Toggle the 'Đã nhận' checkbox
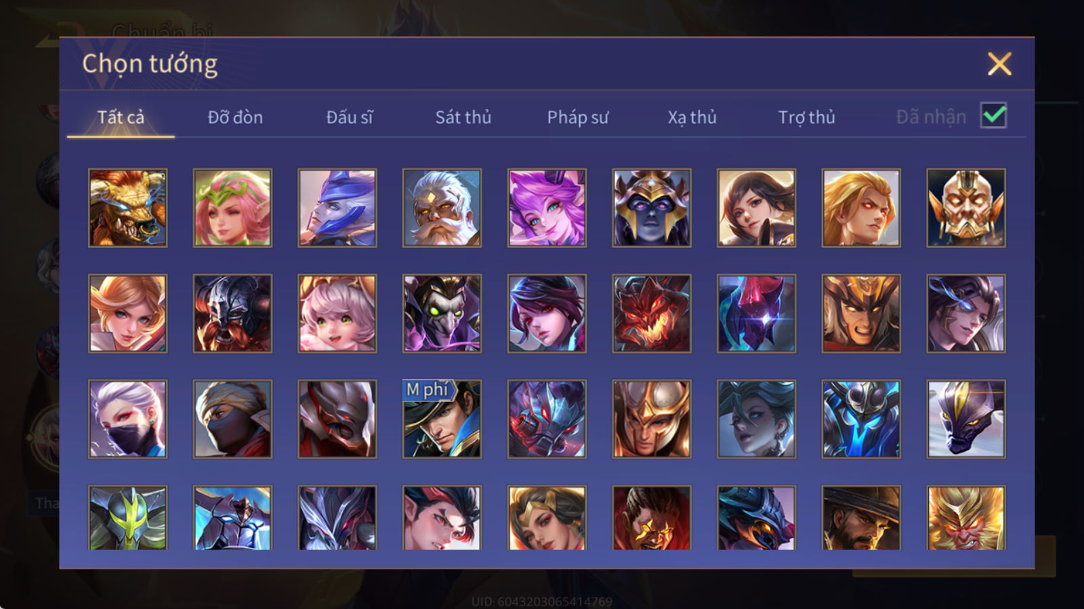Viewport: 1084px width, 609px height. tap(994, 116)
